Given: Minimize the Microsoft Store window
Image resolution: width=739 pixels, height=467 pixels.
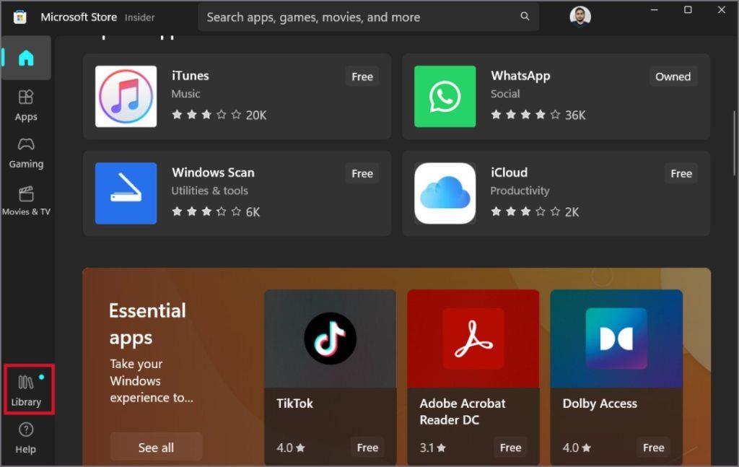Looking at the screenshot, I should point(654,10).
